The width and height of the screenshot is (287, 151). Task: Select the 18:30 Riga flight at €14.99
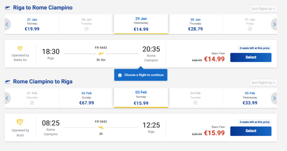click(251, 58)
